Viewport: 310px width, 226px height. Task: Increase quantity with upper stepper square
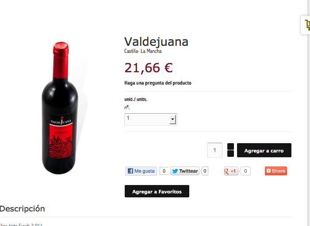coord(230,146)
